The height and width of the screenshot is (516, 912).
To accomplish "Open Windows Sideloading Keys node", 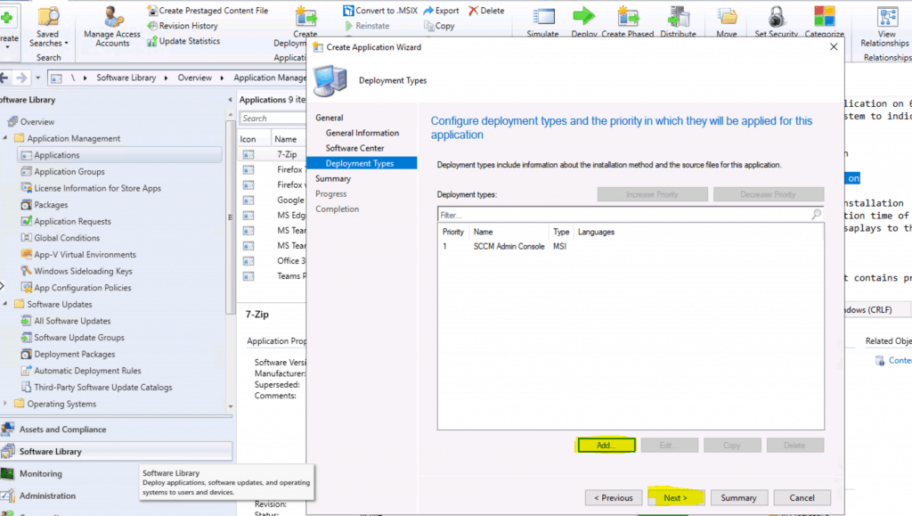I will tap(83, 271).
